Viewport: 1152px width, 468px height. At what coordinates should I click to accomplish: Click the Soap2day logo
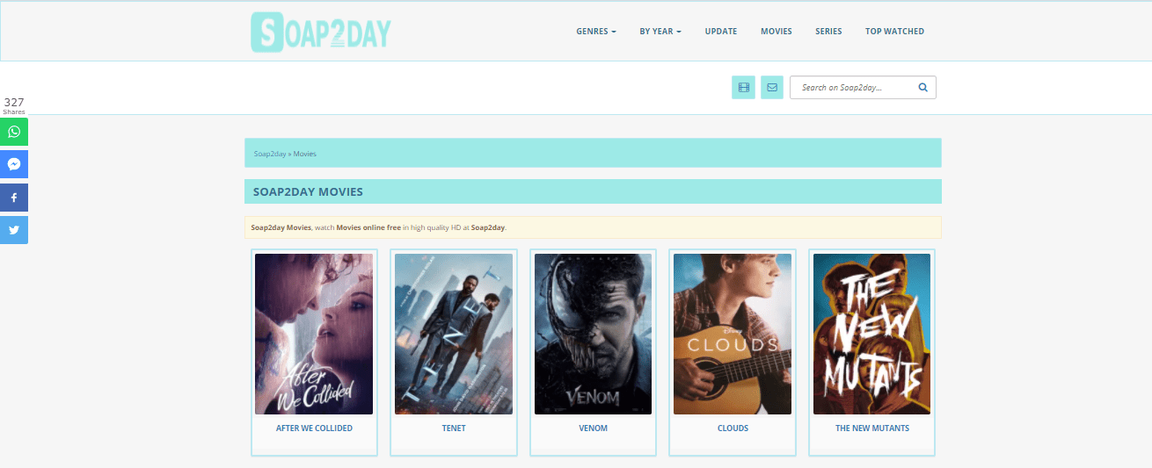point(320,32)
